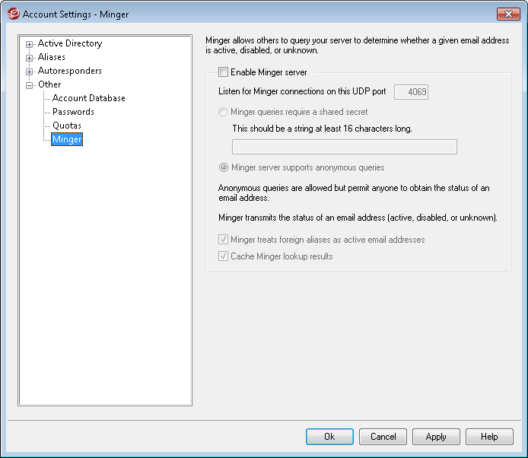528x458 pixels.
Task: Toggle Cache Minger lookup results checkbox
Action: (224, 256)
